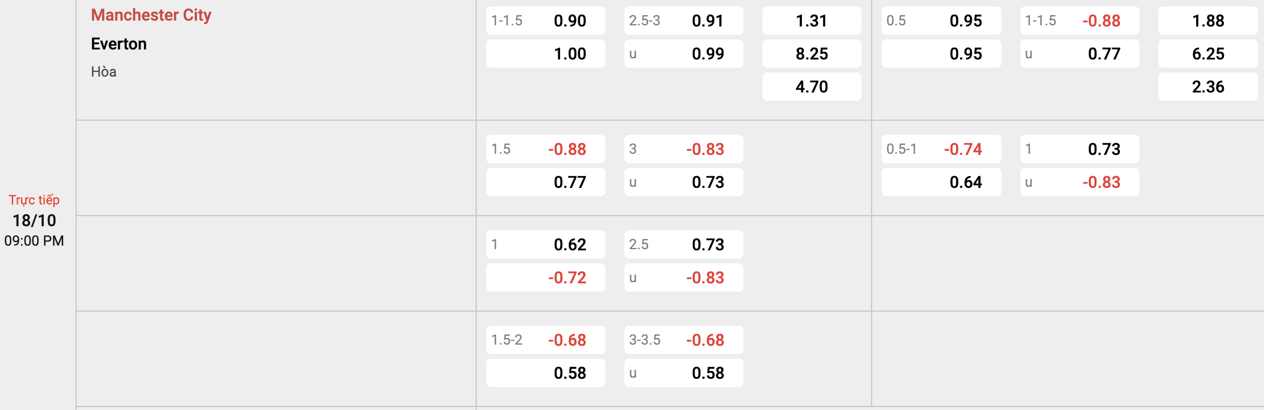
Task: Select handicap 1-1.5 odds 0.90
Action: click(x=546, y=21)
